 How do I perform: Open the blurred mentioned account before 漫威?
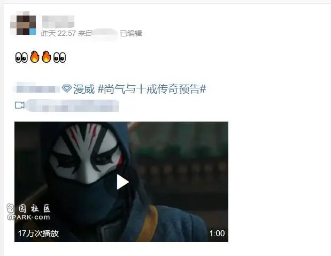(x=38, y=89)
